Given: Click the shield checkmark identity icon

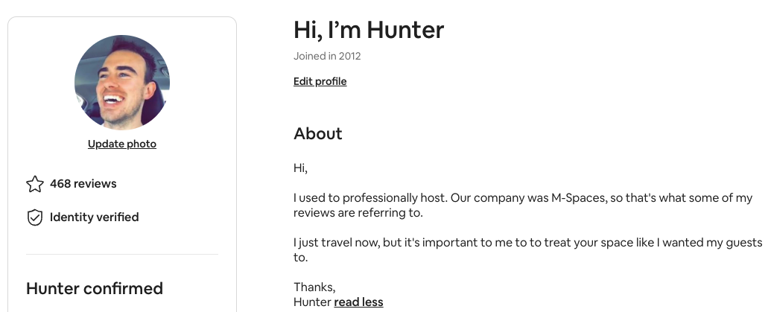Looking at the screenshot, I should pos(35,217).
